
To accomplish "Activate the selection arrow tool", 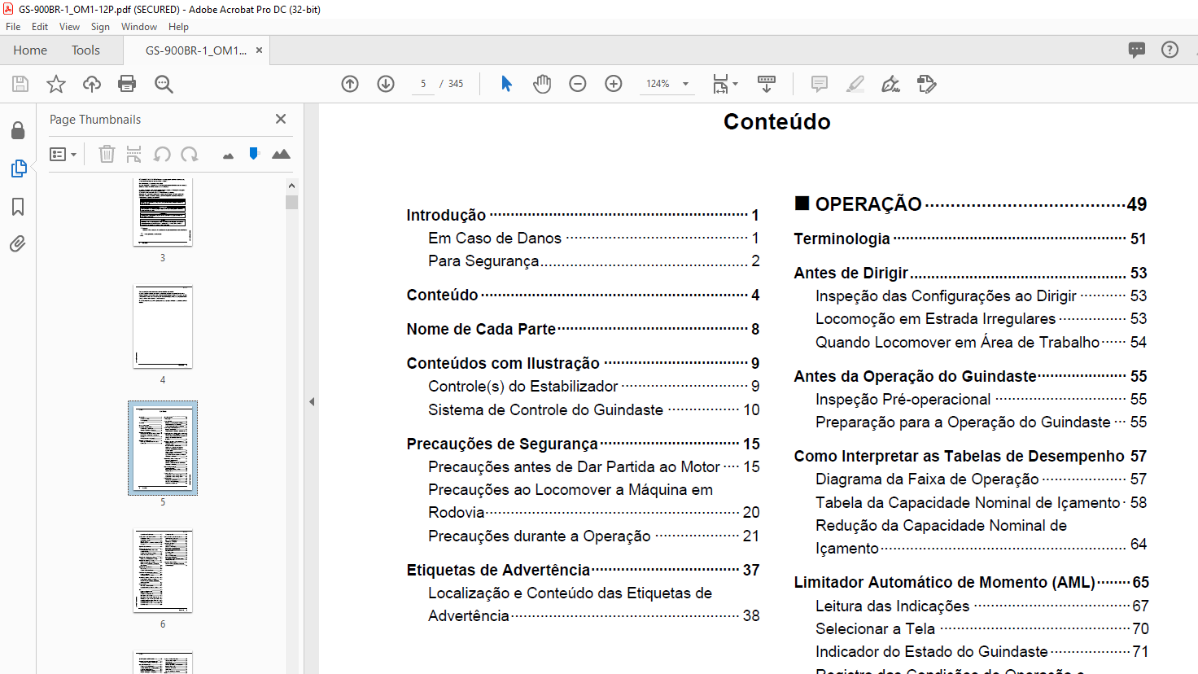I will pyautogui.click(x=506, y=84).
